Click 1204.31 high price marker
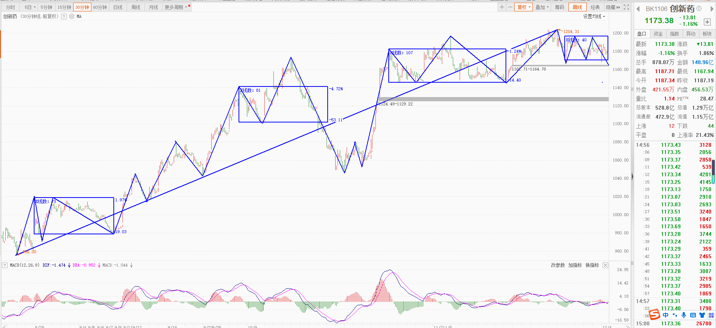 point(571,31)
